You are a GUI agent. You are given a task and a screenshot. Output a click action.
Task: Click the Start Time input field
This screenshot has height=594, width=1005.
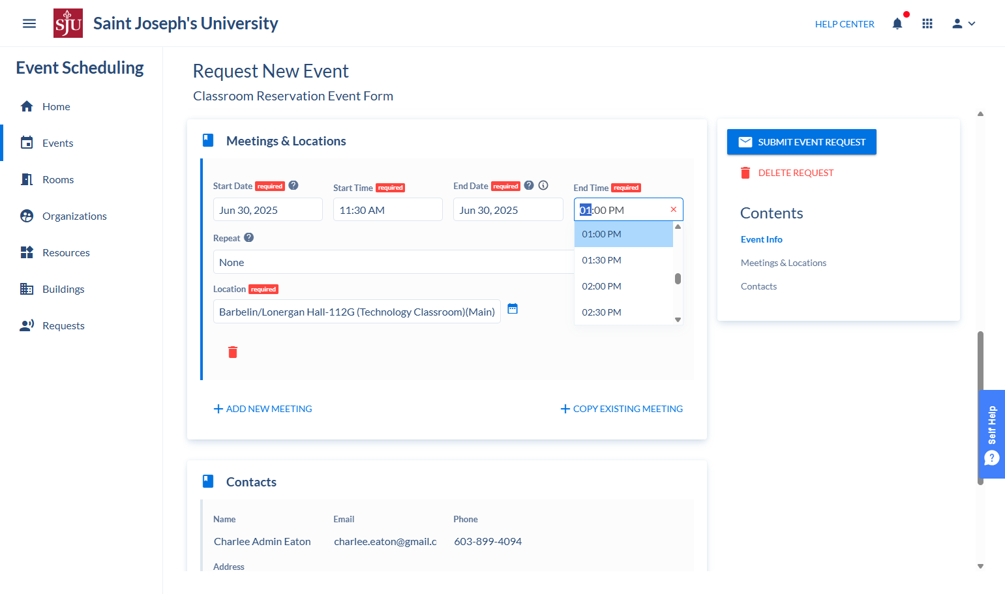[388, 209]
